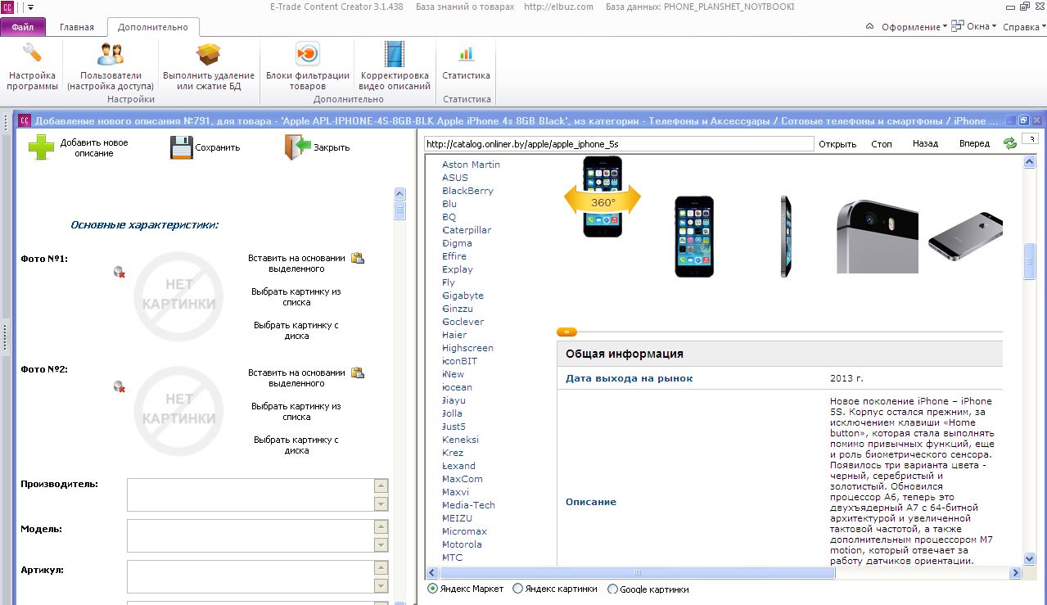1047x605 pixels.
Task: Open Caterpillar brand link
Action: coord(467,230)
